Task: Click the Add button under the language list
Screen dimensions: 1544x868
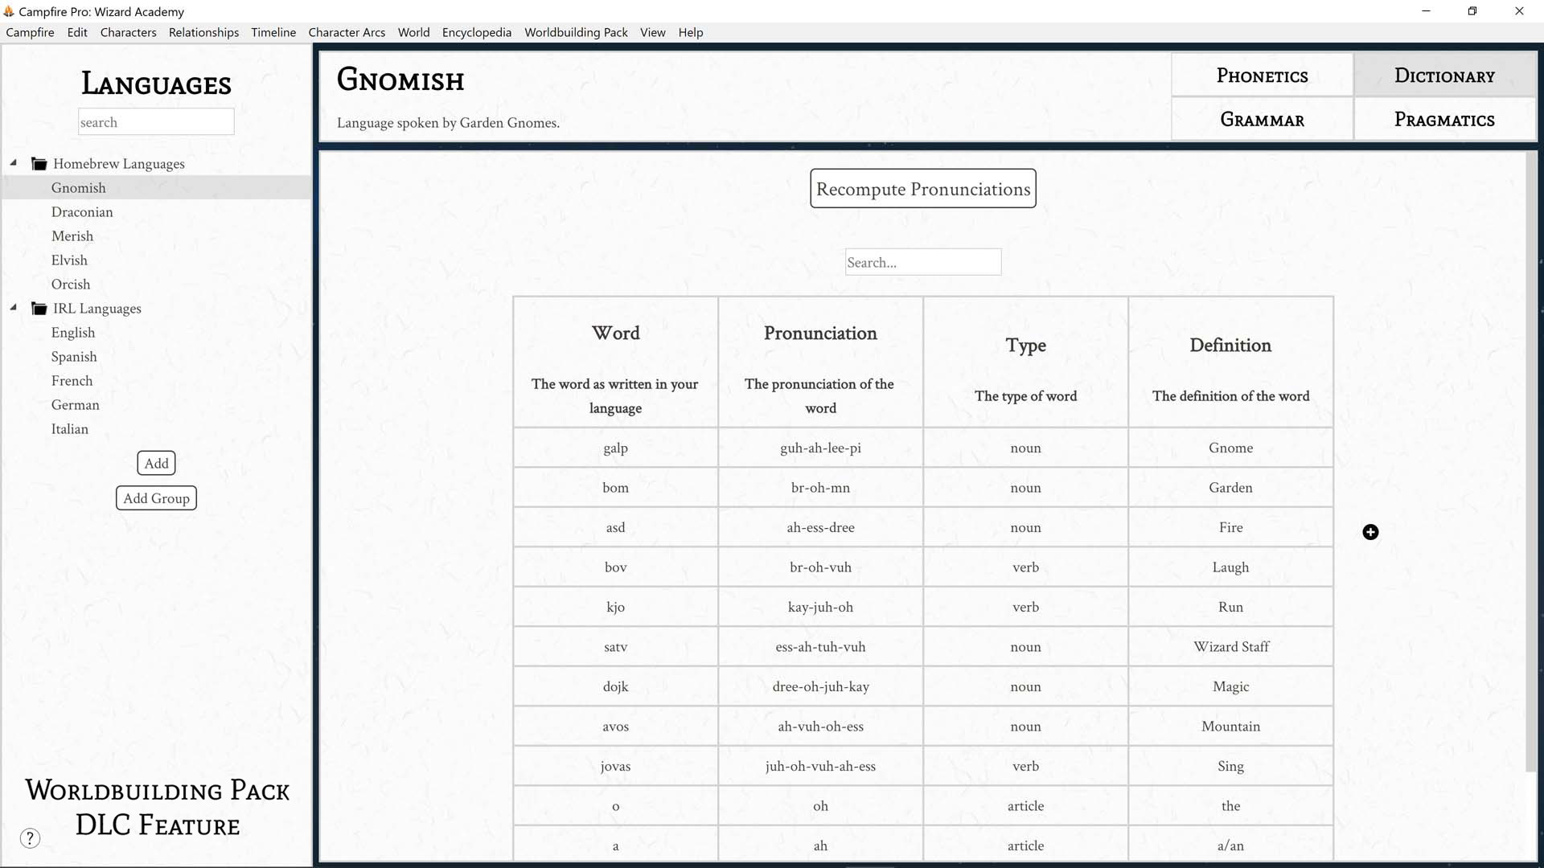Action: (x=156, y=463)
